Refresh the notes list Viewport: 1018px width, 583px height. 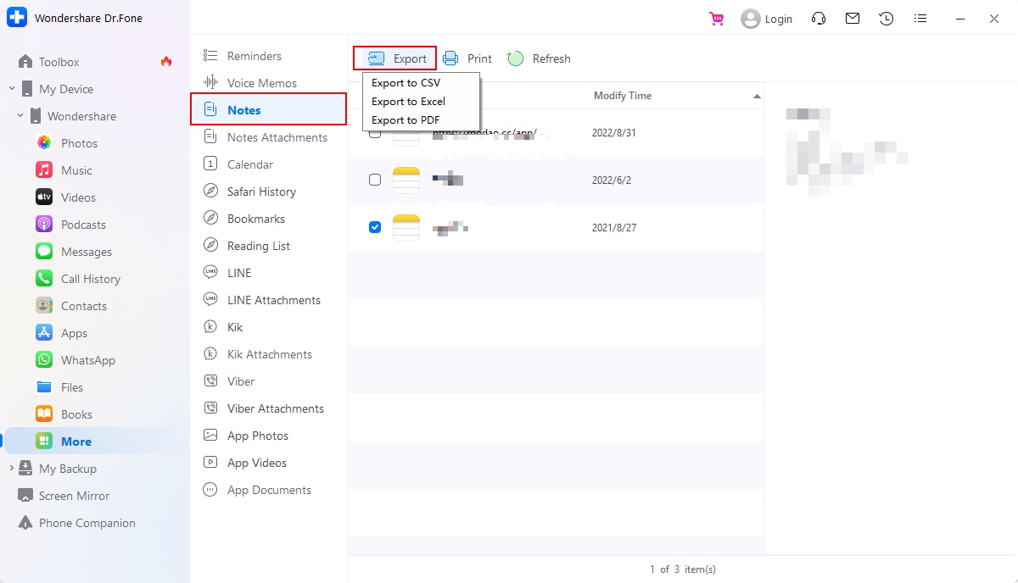[539, 58]
